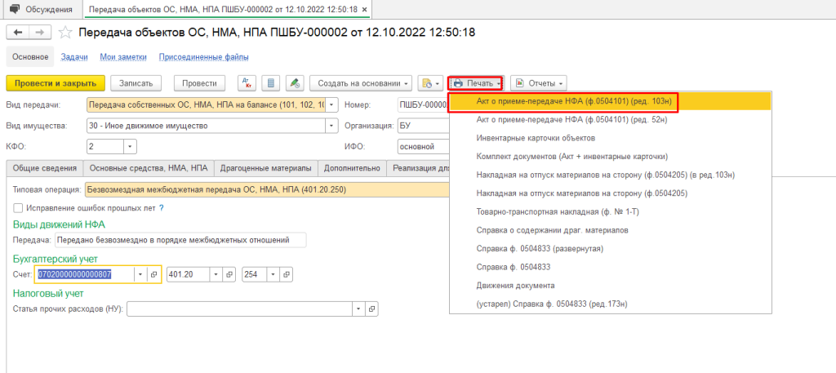
Task: Open the document journal list icon
Action: tap(270, 83)
